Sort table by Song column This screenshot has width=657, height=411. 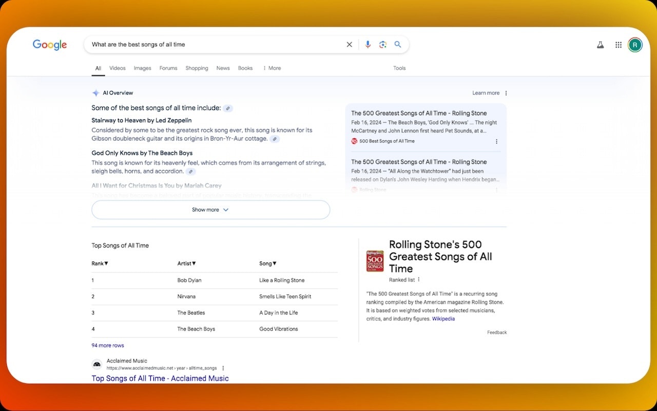point(268,264)
